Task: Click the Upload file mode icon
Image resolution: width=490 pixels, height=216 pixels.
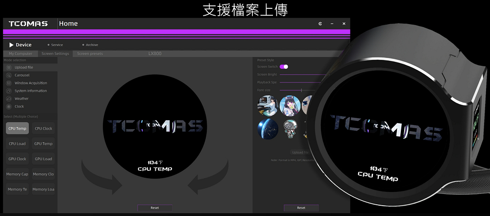Action: click(9, 67)
